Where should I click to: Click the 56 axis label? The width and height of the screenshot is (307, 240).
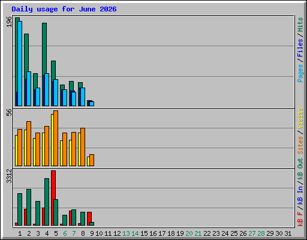pos(9,112)
